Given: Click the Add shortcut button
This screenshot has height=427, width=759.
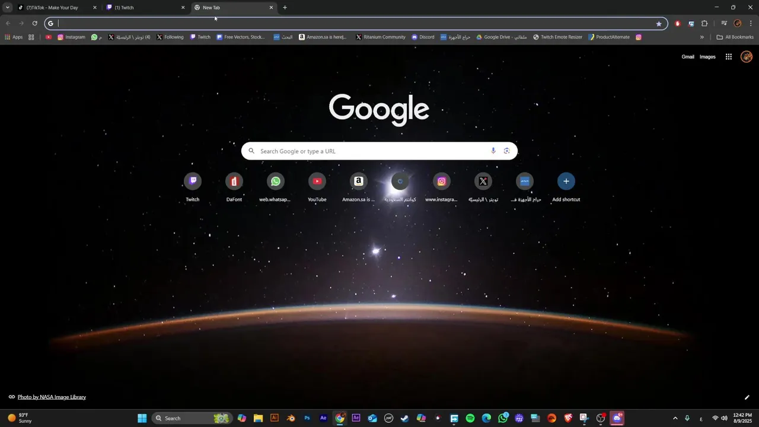Looking at the screenshot, I should click(566, 188).
